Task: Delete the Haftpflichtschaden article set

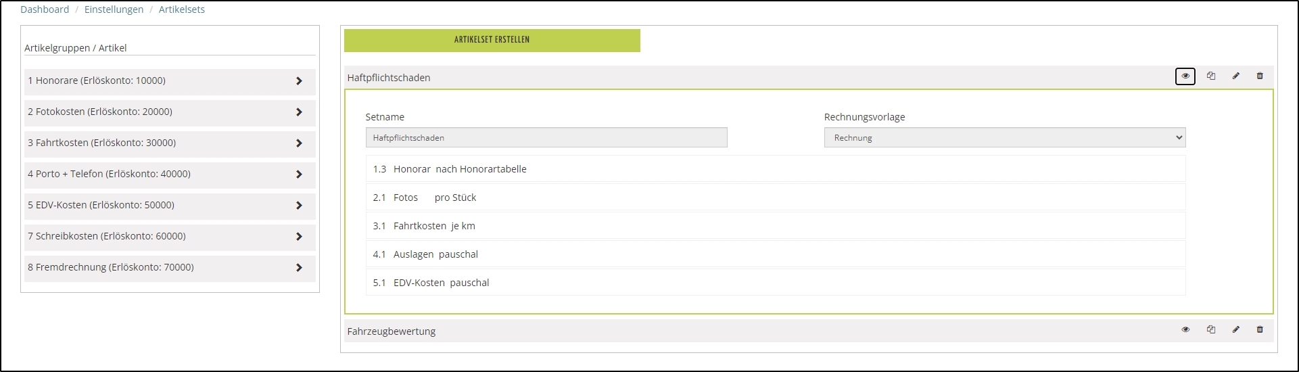Action: click(x=1260, y=76)
